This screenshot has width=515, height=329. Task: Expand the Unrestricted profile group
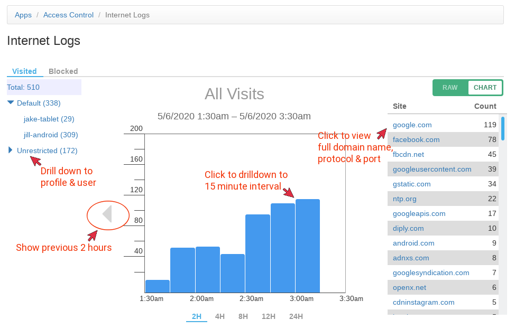[11, 151]
